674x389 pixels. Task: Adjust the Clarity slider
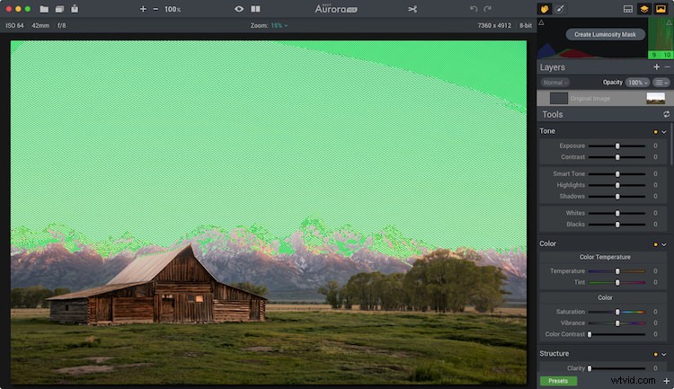click(616, 368)
